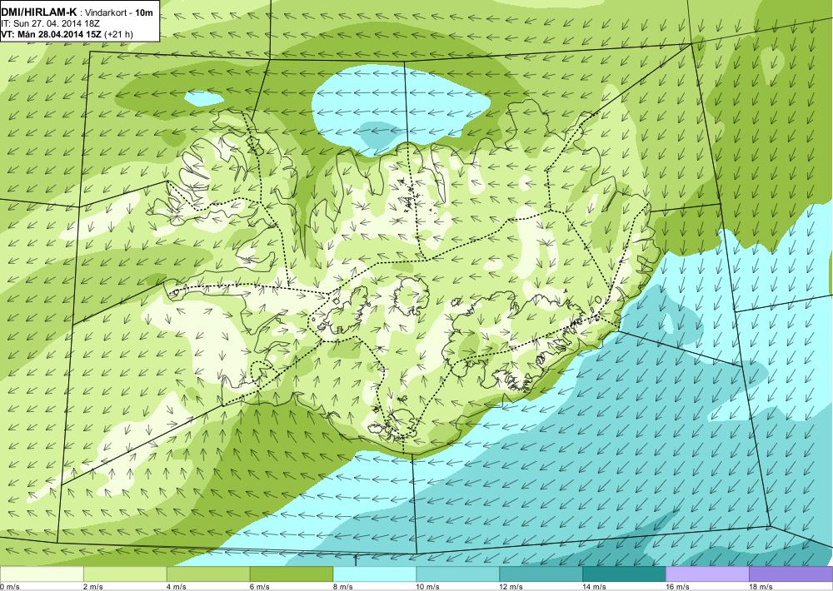Click the '10 m/s' legend label
Screen dimensions: 833x591
428,587
